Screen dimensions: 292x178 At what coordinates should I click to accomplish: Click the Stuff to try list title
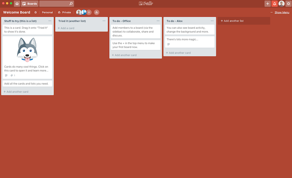pyautogui.click(x=20, y=21)
